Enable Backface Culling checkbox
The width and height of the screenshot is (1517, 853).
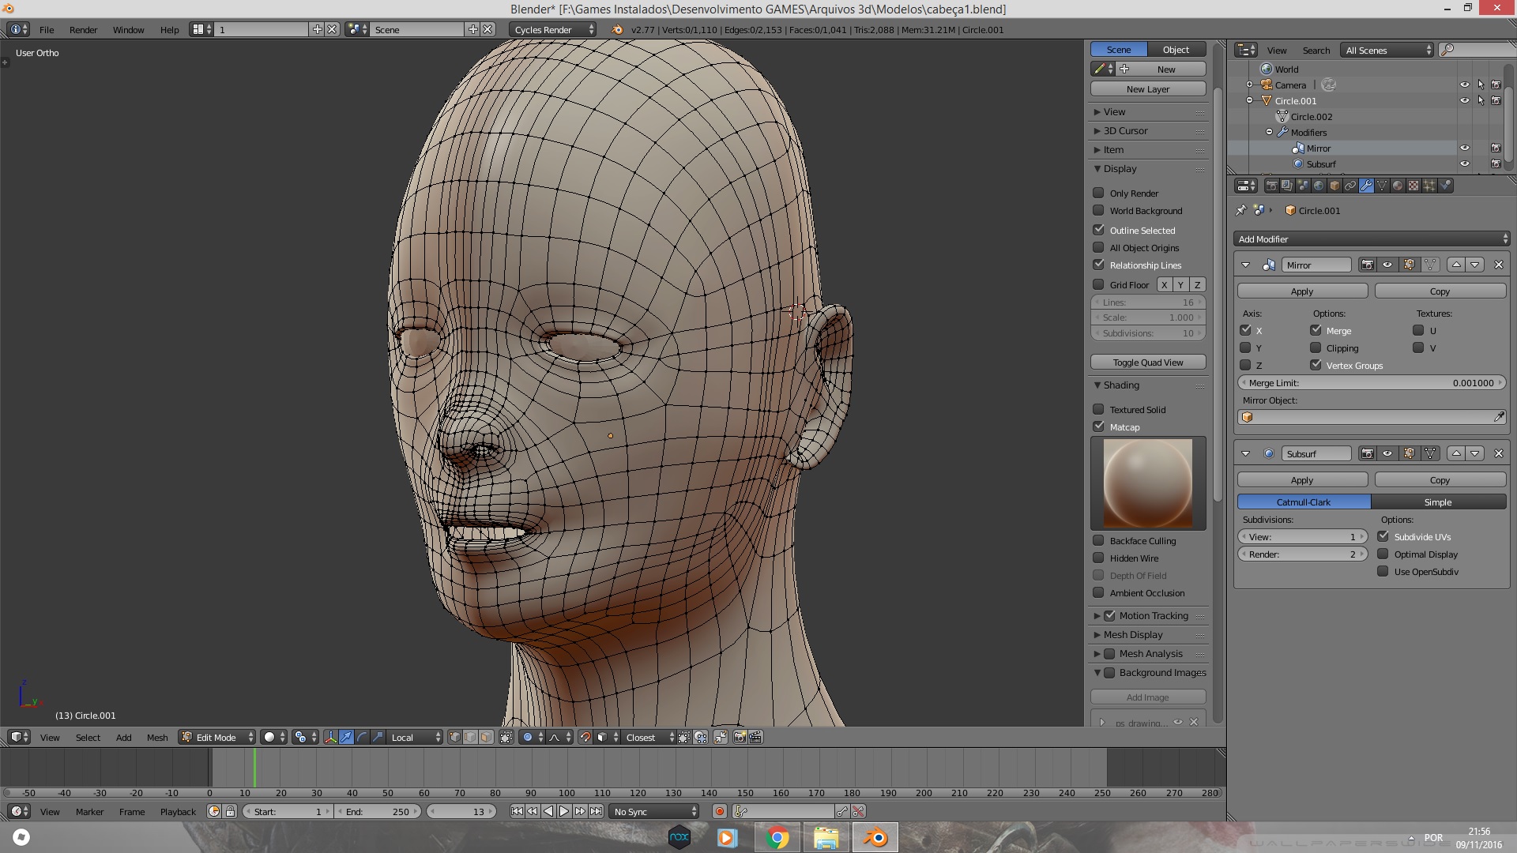(1098, 540)
